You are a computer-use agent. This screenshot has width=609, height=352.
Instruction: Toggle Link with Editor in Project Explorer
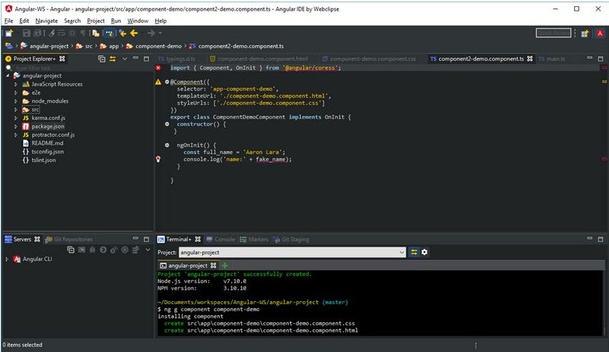[x=112, y=59]
